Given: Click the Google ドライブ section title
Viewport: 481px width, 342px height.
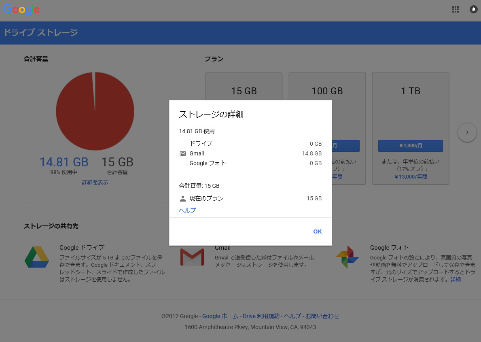Looking at the screenshot, I should (x=82, y=248).
